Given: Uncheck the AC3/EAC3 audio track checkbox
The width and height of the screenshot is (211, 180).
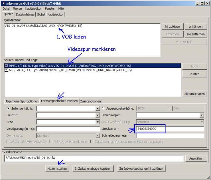Looking at the screenshot, I should [x=6, y=70].
